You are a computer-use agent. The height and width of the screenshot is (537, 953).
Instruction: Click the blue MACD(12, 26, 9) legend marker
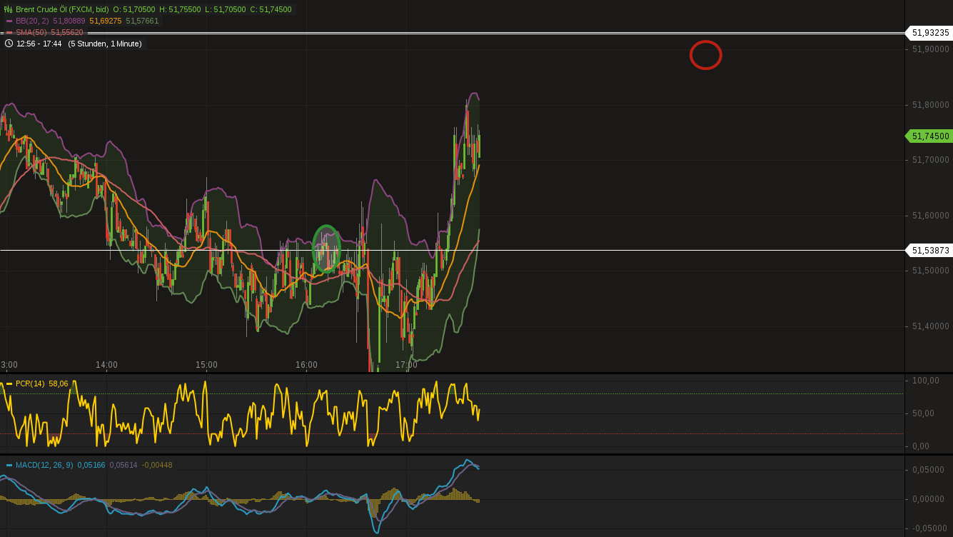pos(10,464)
